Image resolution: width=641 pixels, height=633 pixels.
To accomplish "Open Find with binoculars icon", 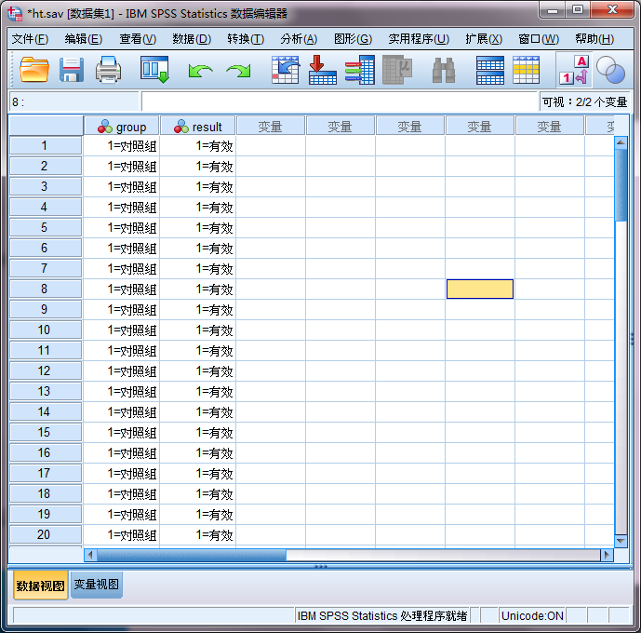I will (444, 71).
